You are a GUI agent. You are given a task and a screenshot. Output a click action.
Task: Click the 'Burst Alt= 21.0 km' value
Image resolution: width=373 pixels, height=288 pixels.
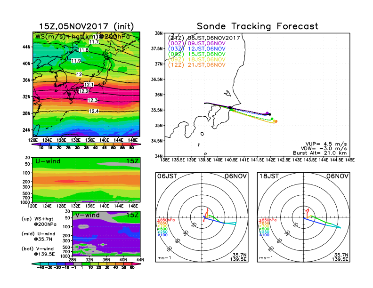pyautogui.click(x=320, y=153)
